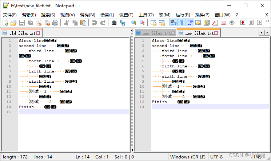Open the 工具(O) menu
Screen dimensions: 271x161
pyautogui.click(x=146, y=15)
